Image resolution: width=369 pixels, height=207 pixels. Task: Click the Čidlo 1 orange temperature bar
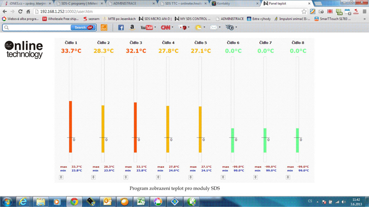[x=71, y=126]
